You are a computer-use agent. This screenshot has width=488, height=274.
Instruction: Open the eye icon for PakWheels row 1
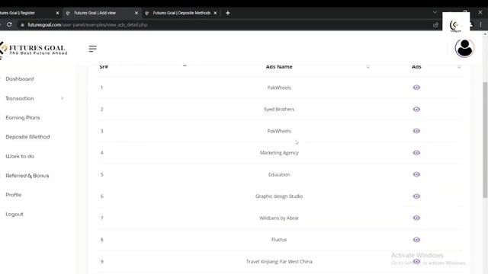(x=416, y=88)
